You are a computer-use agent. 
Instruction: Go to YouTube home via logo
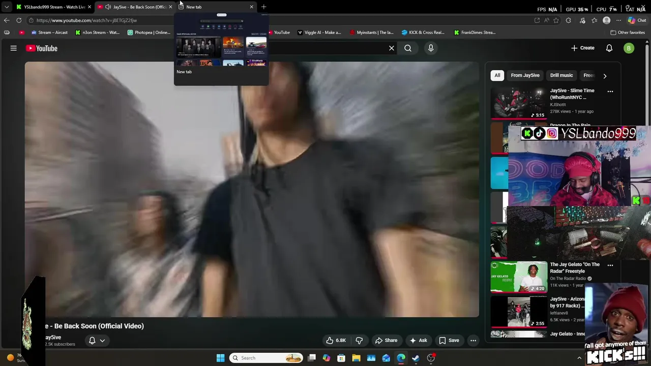42,48
